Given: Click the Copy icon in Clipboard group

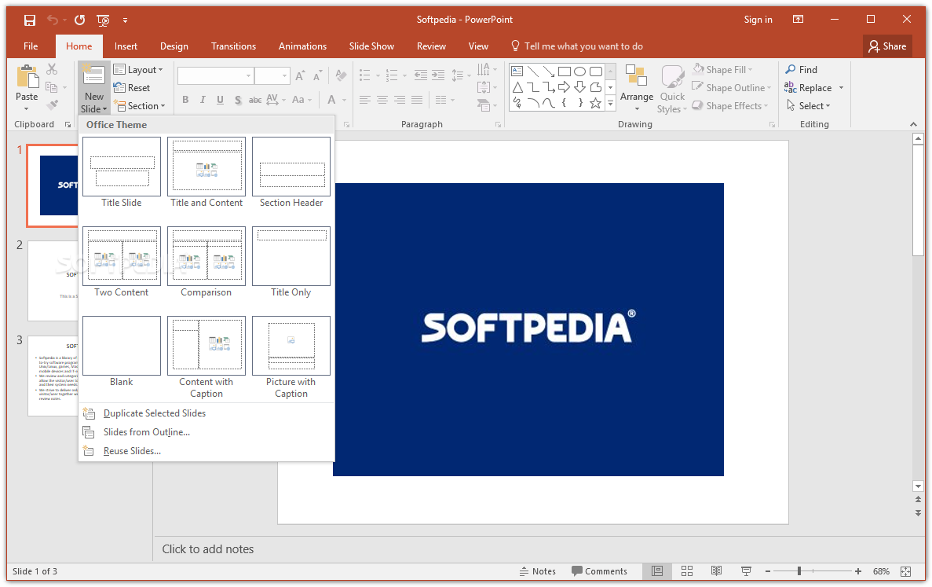Looking at the screenshot, I should point(52,87).
